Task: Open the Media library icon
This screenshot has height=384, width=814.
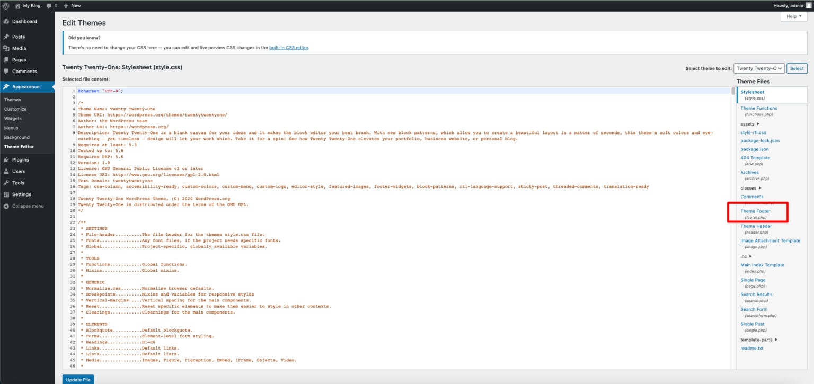Action: coord(7,48)
